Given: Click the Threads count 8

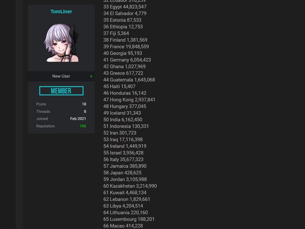Looking at the screenshot, I should click(85, 112).
